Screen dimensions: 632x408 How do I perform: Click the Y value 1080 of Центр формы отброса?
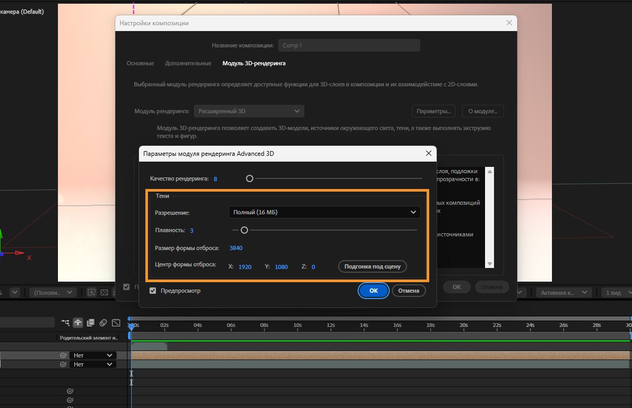(281, 267)
